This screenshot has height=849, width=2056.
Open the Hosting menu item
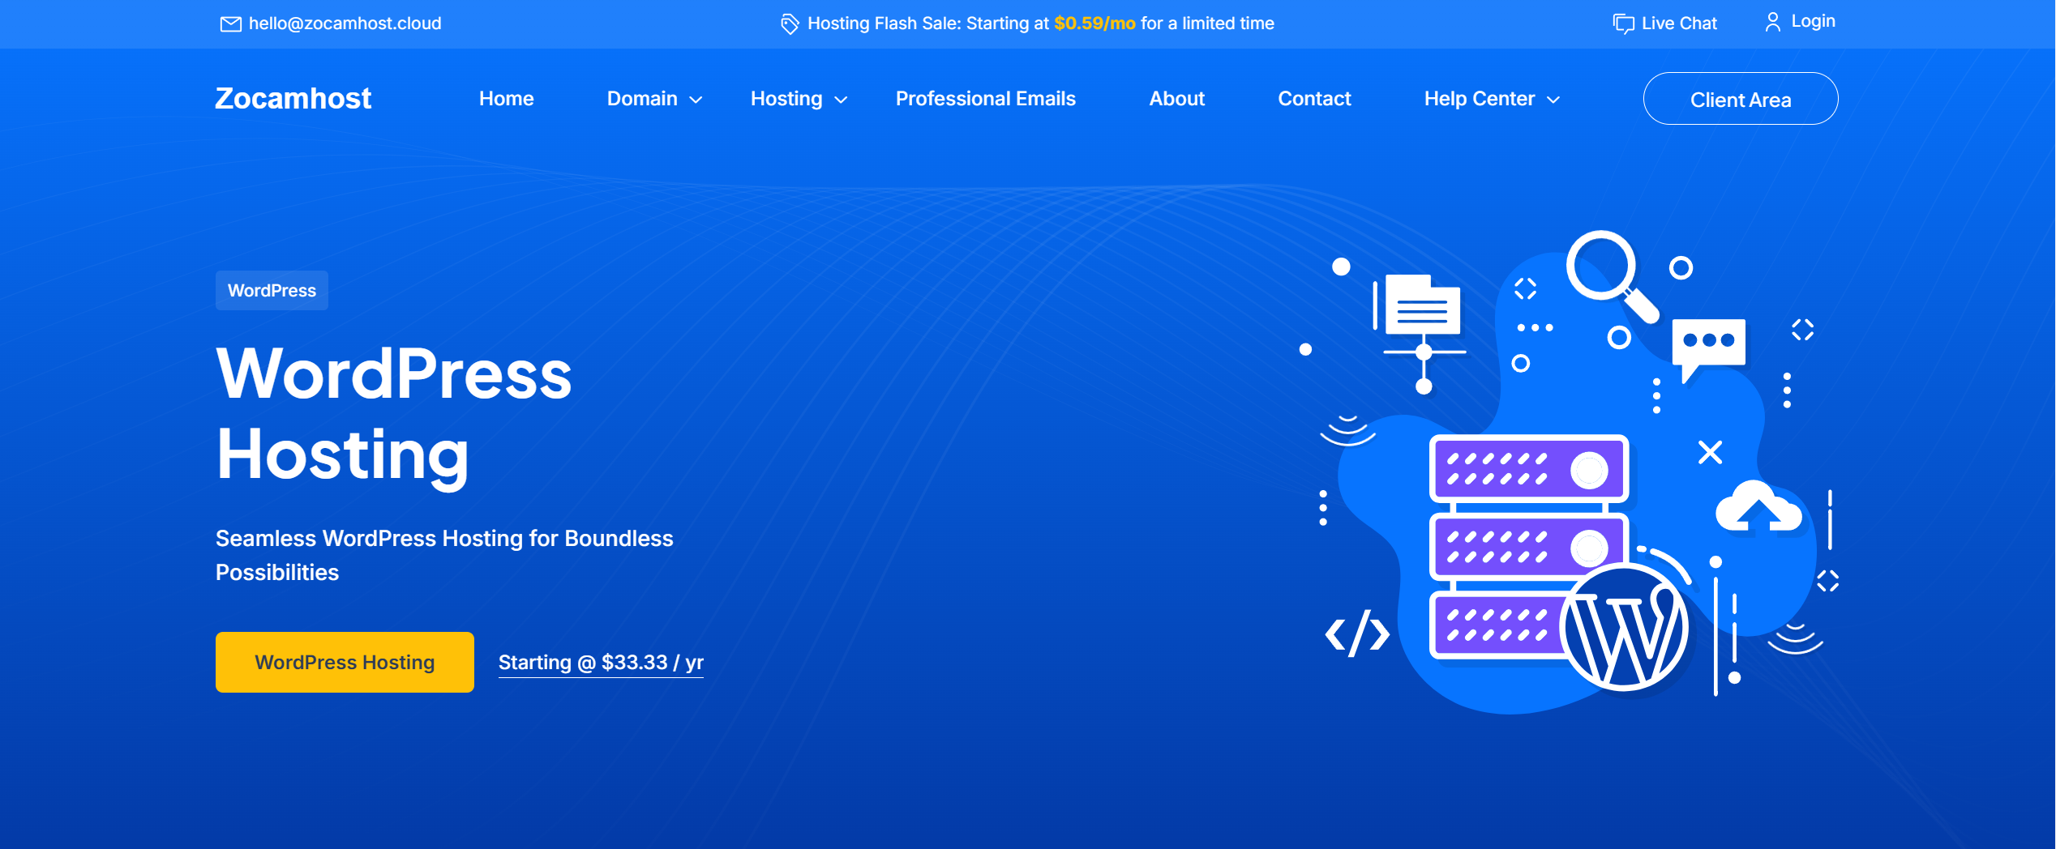coord(786,99)
